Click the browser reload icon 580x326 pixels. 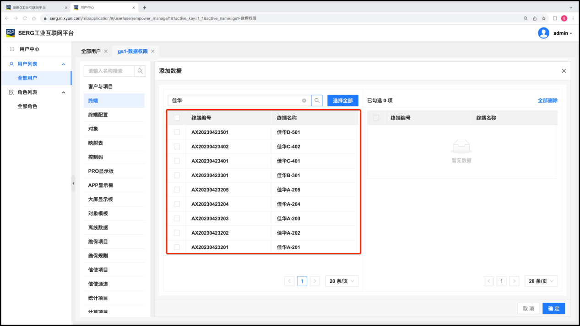tap(25, 18)
